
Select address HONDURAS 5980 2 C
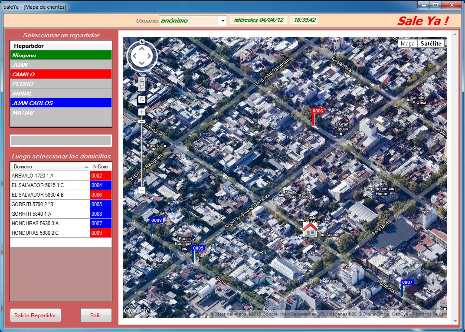pos(50,233)
